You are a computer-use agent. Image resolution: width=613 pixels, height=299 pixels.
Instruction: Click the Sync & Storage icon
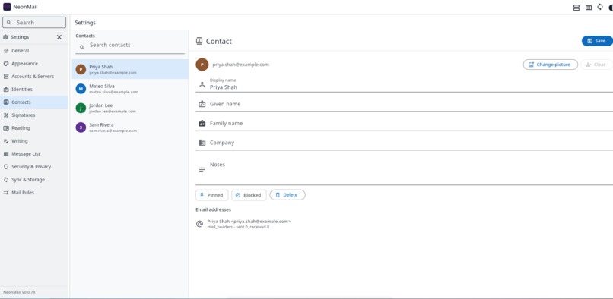[6, 180]
